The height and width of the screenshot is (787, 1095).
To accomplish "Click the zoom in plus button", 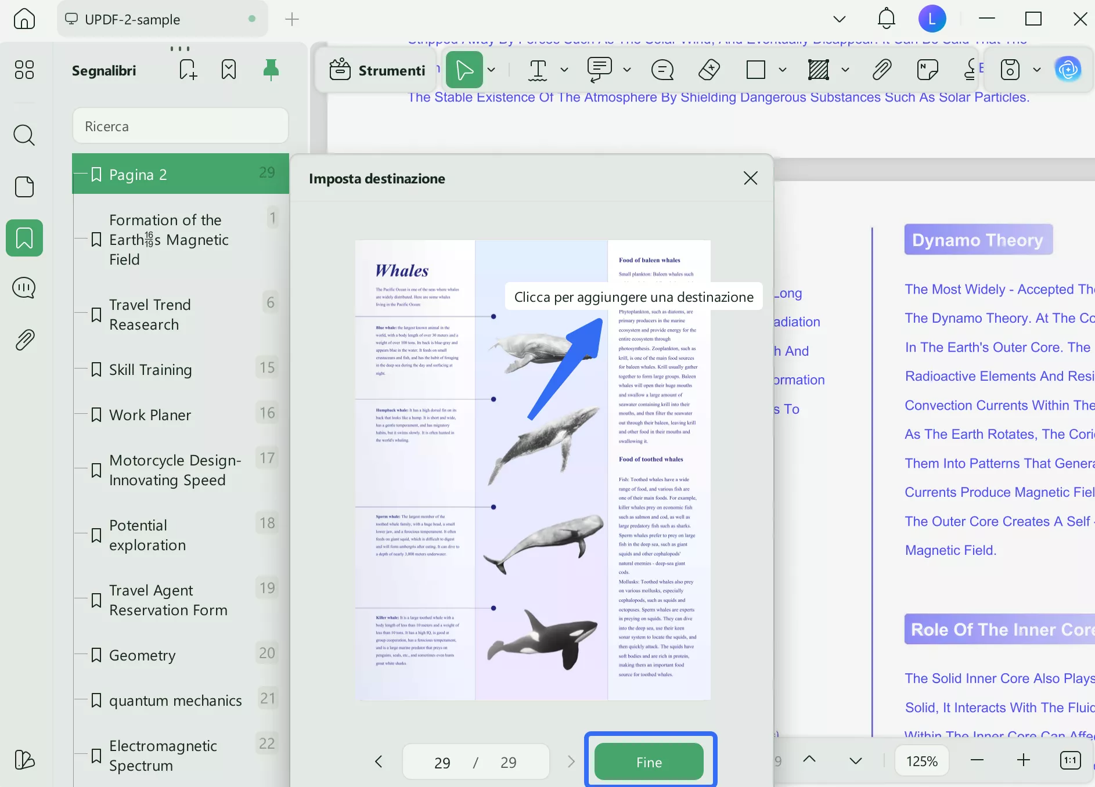I will (x=1023, y=760).
